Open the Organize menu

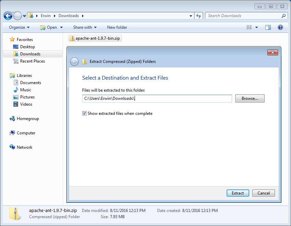click(x=19, y=27)
